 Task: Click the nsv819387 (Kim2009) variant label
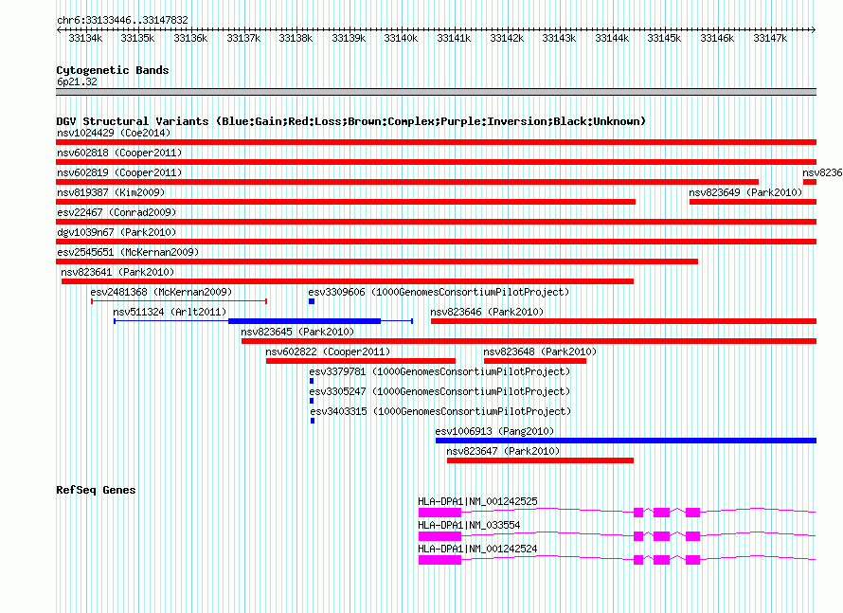tap(111, 192)
